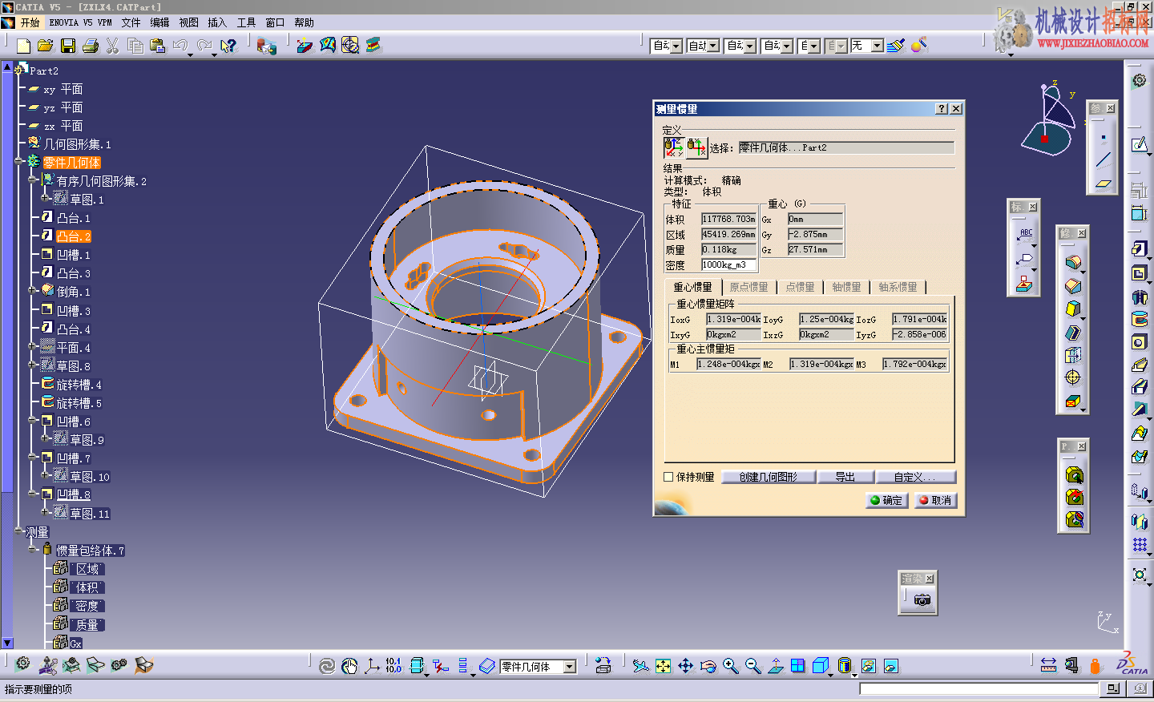Click the Text with Leader ABC icon

pyautogui.click(x=1025, y=235)
